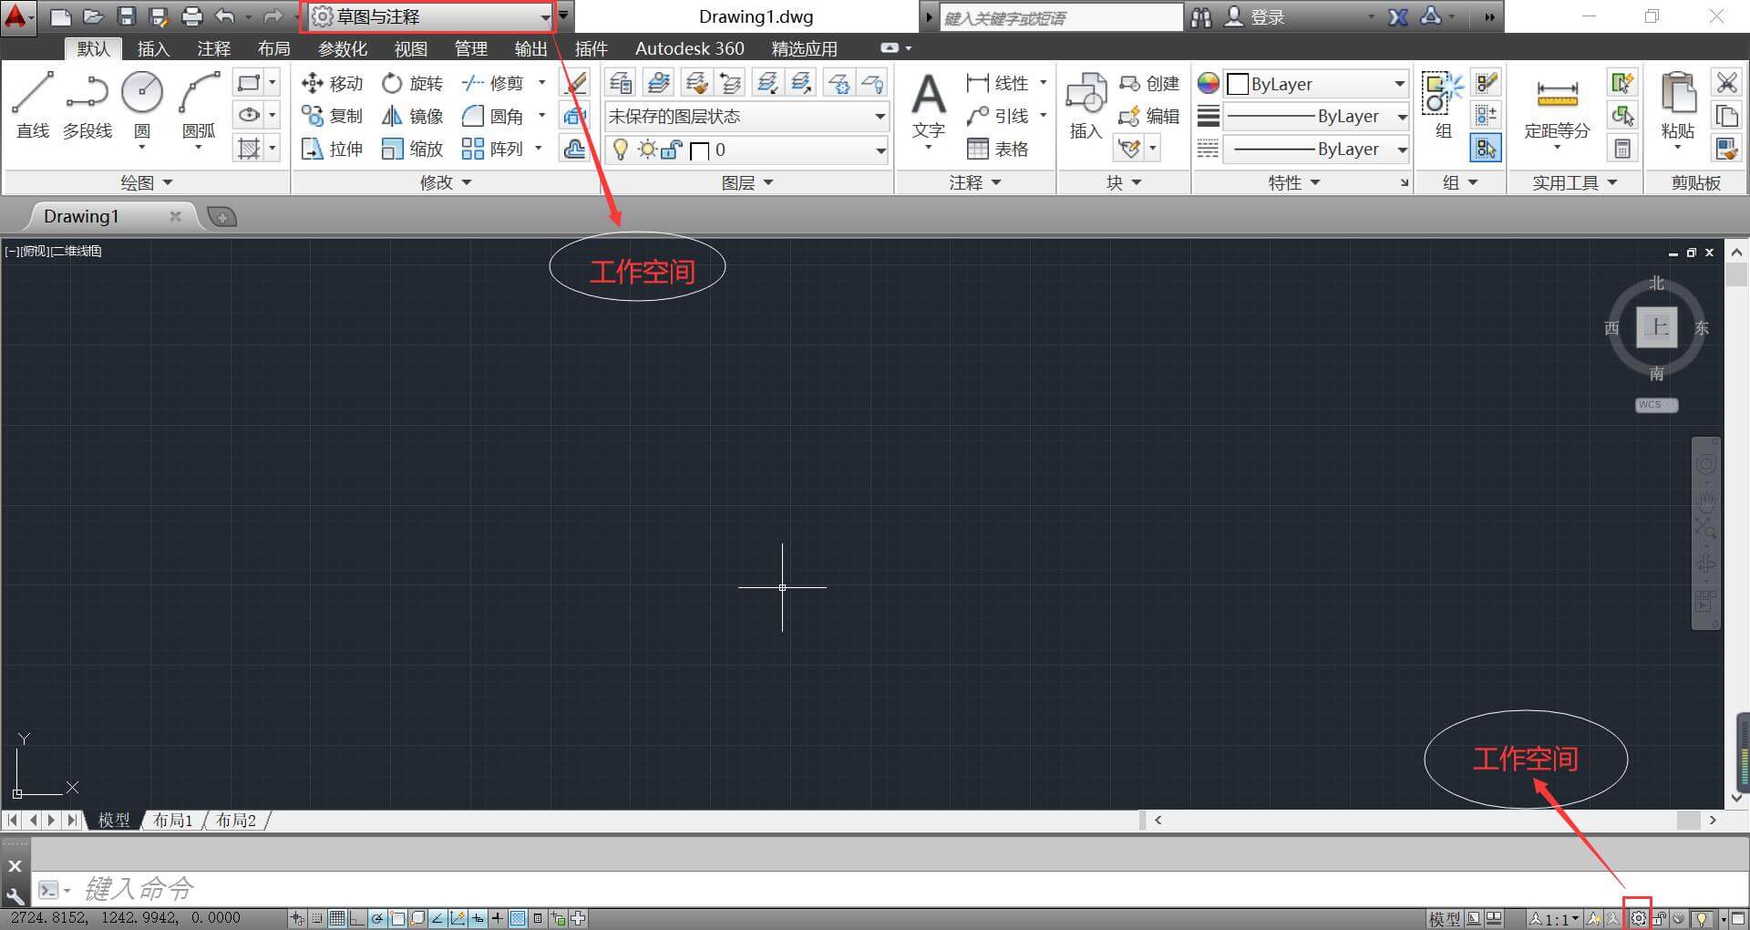Open the ByLayer lineweight dropdown
Image resolution: width=1750 pixels, height=930 pixels.
point(1316,116)
